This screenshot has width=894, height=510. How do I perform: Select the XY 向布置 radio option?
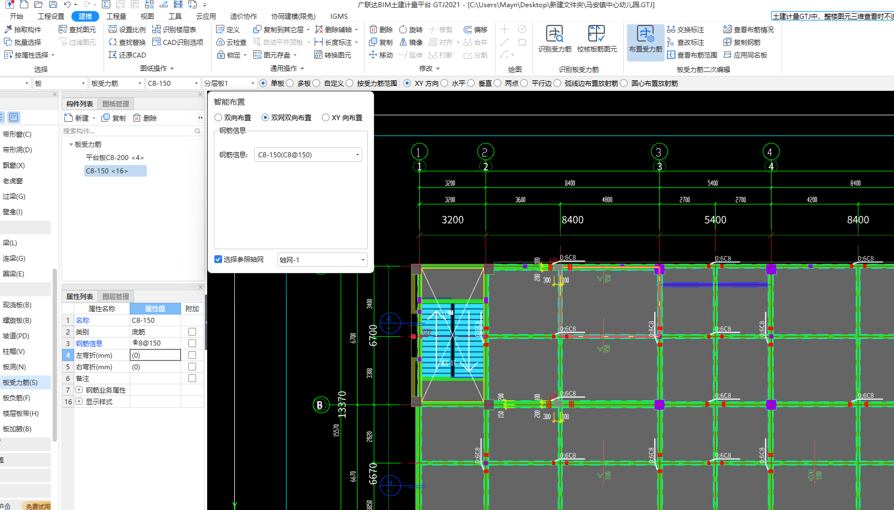(x=342, y=117)
